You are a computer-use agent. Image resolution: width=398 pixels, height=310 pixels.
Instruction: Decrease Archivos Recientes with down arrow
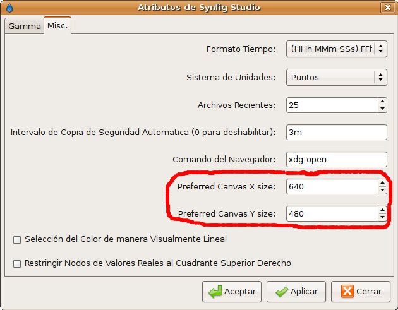point(382,109)
